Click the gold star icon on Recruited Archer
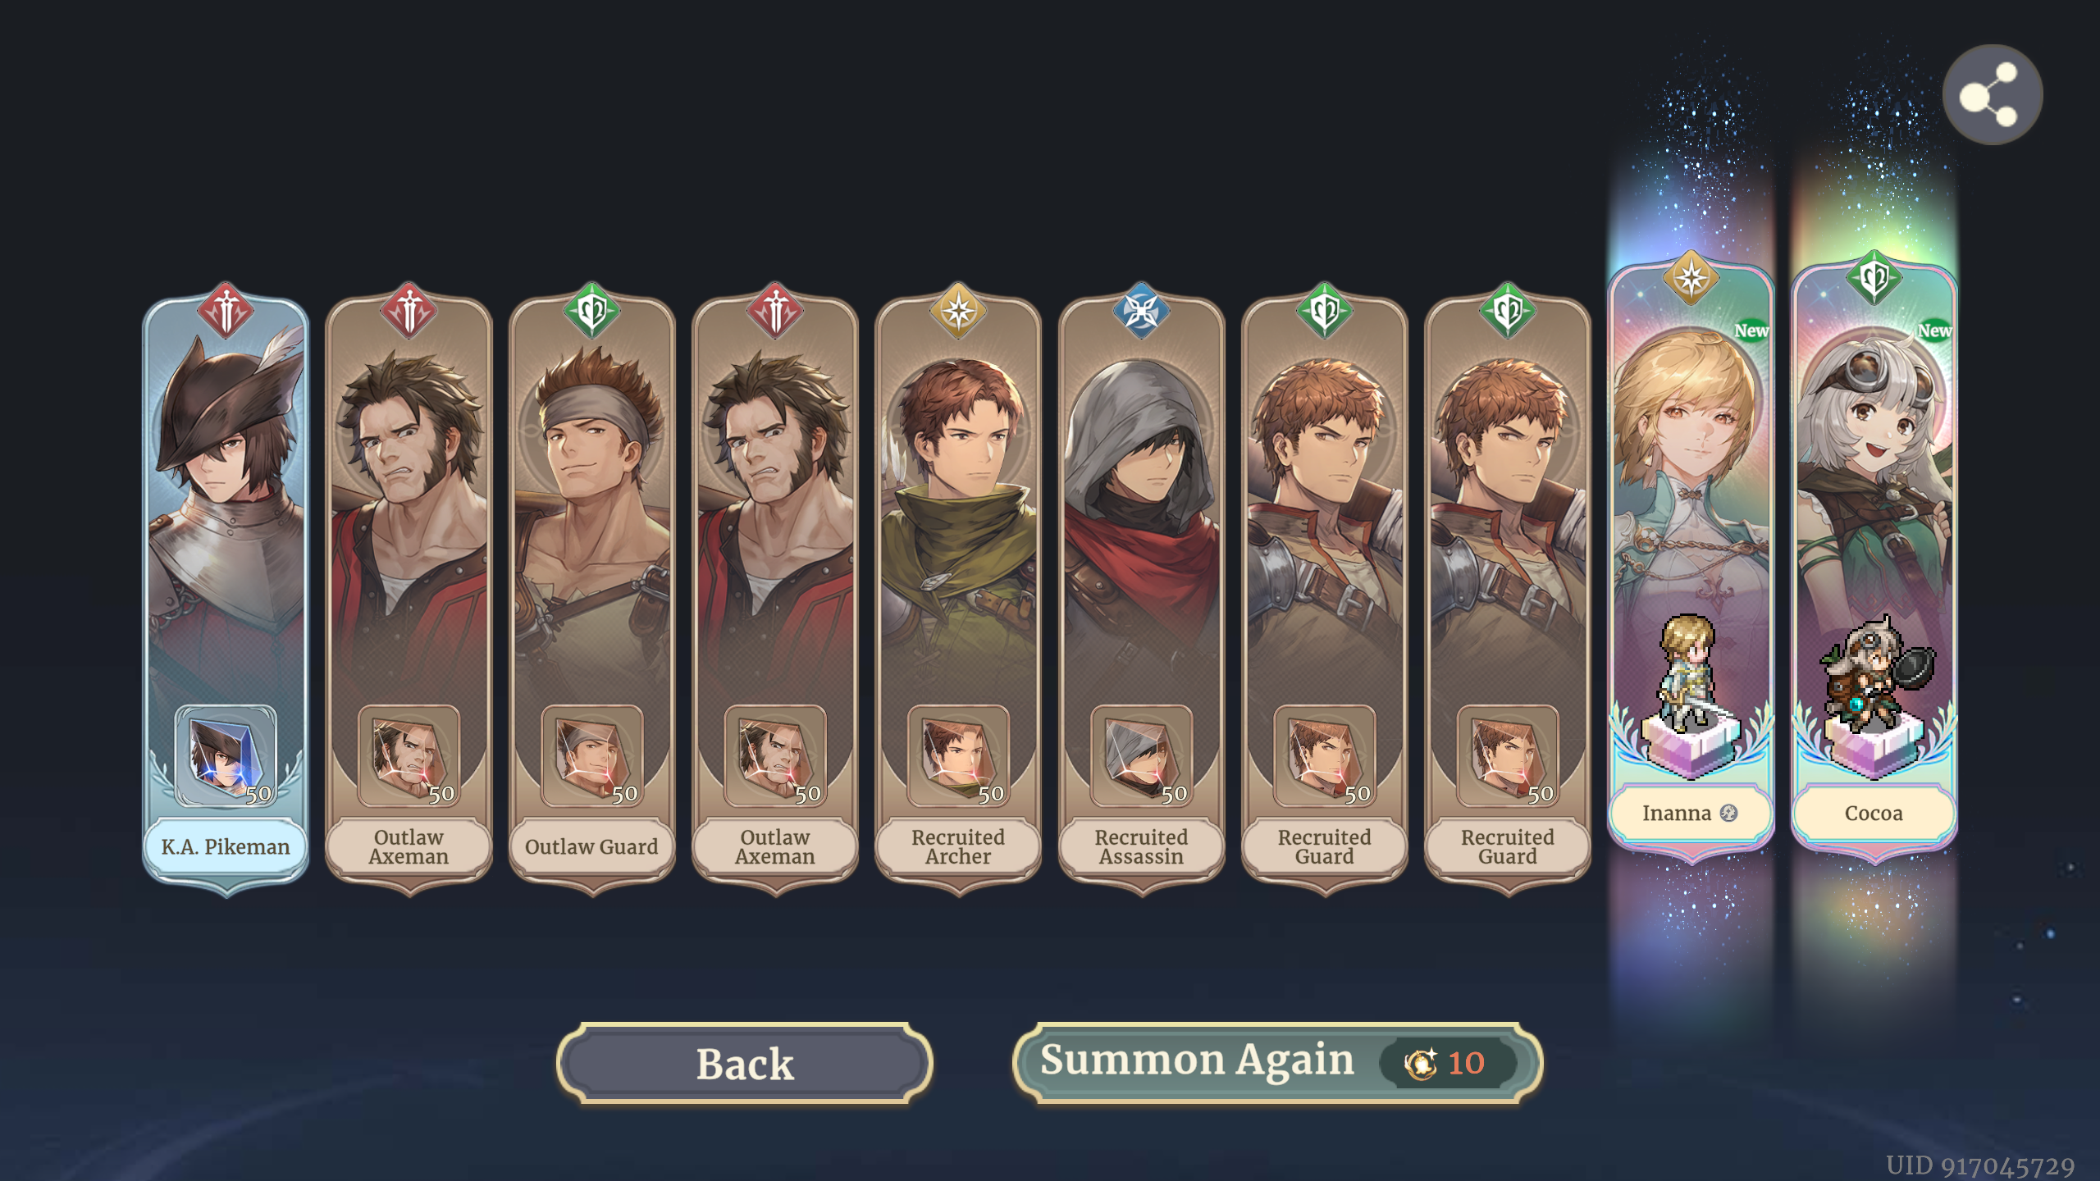This screenshot has width=2100, height=1181. click(x=958, y=312)
